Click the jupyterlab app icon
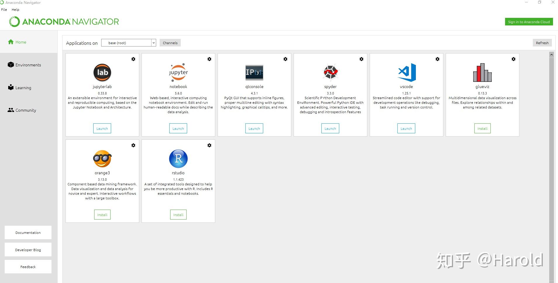Viewport: 558px width, 283px height. point(102,73)
